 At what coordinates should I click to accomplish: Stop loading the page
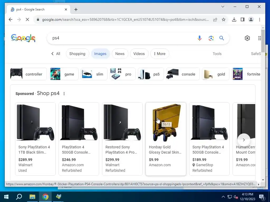click(x=27, y=19)
